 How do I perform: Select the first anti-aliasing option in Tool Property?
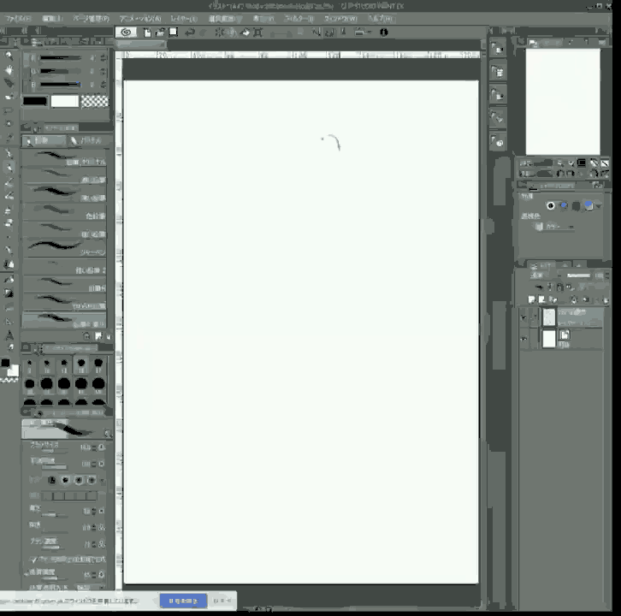click(52, 480)
